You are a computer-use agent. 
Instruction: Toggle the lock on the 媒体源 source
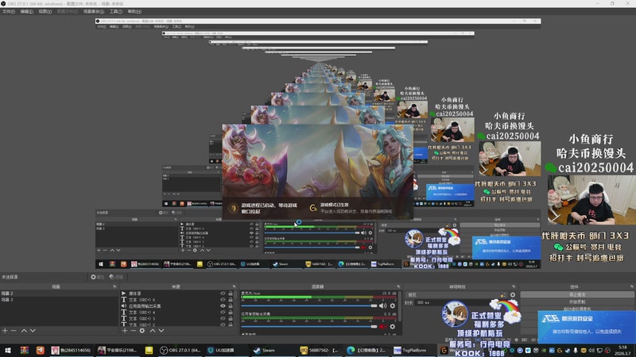231,294
